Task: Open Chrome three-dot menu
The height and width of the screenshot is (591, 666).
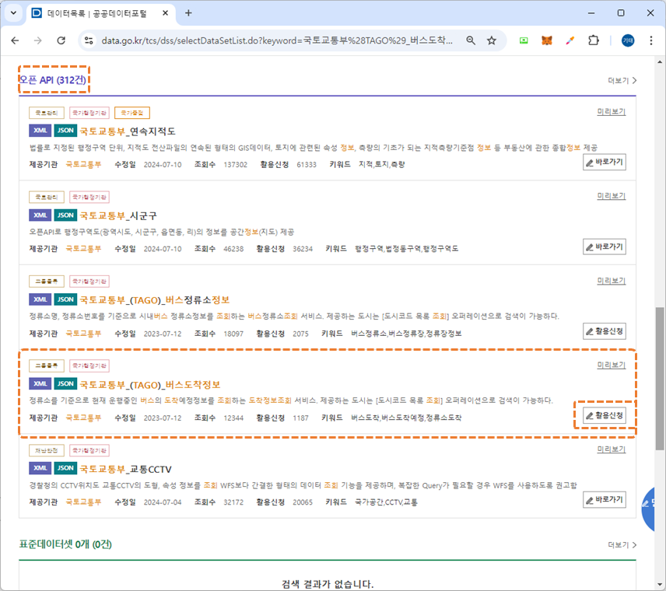Action: click(x=650, y=40)
